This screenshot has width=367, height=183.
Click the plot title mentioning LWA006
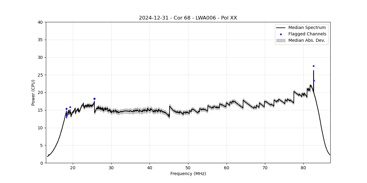[x=188, y=18]
